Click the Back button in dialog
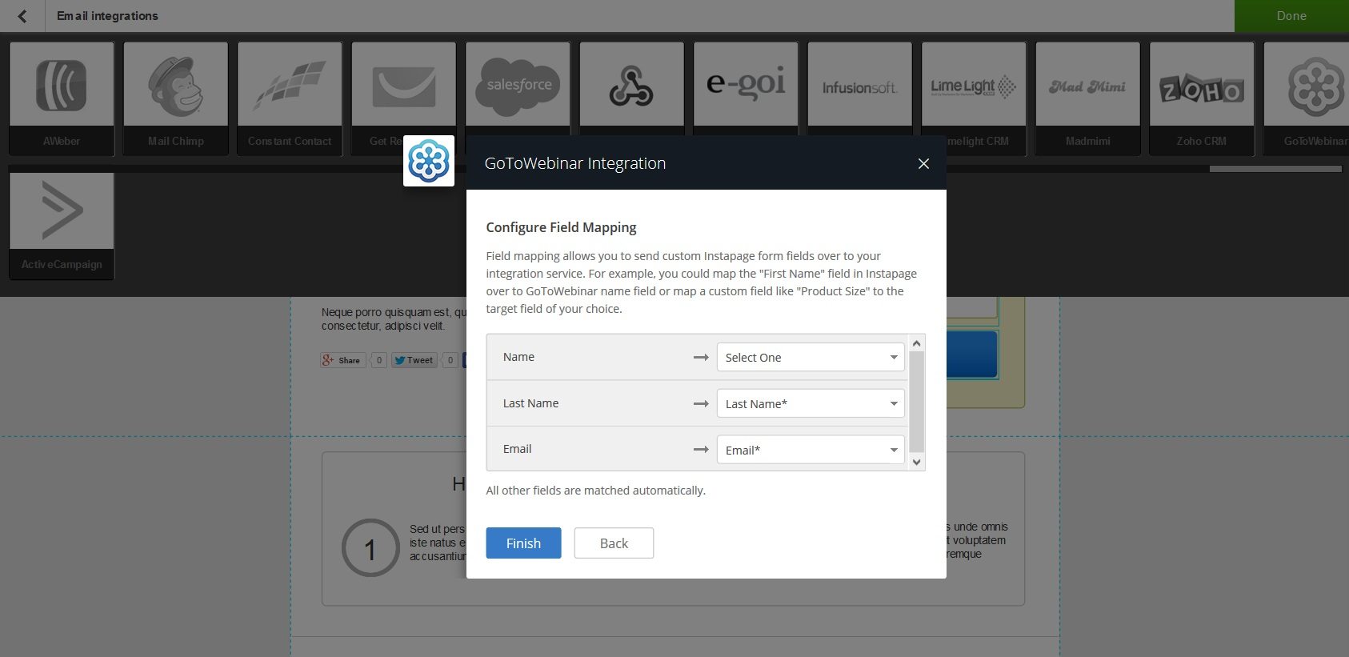The width and height of the screenshot is (1349, 657). 614,543
